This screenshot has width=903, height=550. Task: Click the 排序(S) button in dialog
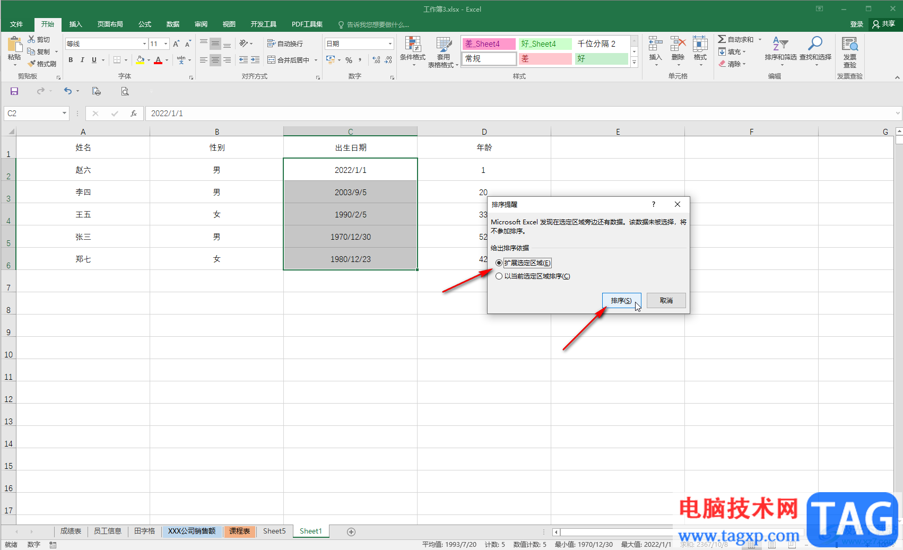point(621,300)
